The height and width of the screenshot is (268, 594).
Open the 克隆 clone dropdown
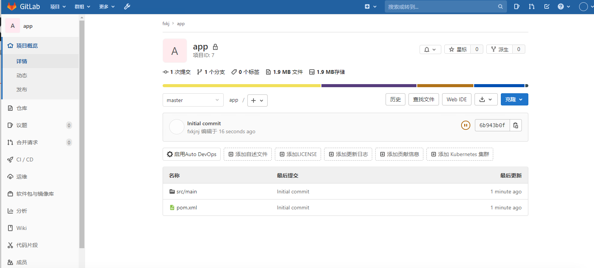pos(514,99)
